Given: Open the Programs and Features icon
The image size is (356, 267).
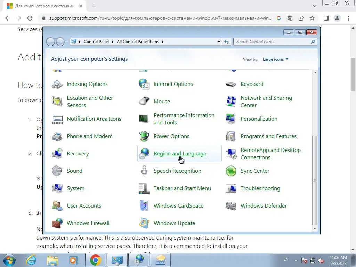Looking at the screenshot, I should tap(231, 136).
